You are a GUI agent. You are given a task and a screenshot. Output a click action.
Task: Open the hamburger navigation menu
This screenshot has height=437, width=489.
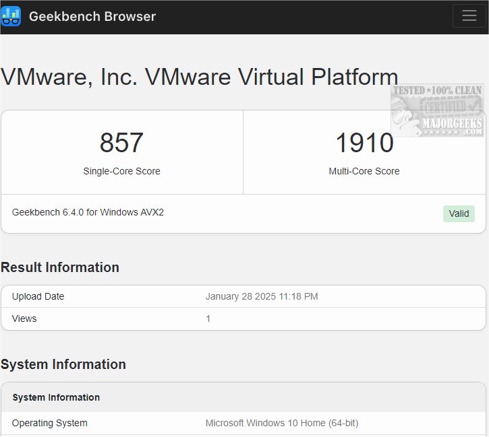tap(469, 16)
